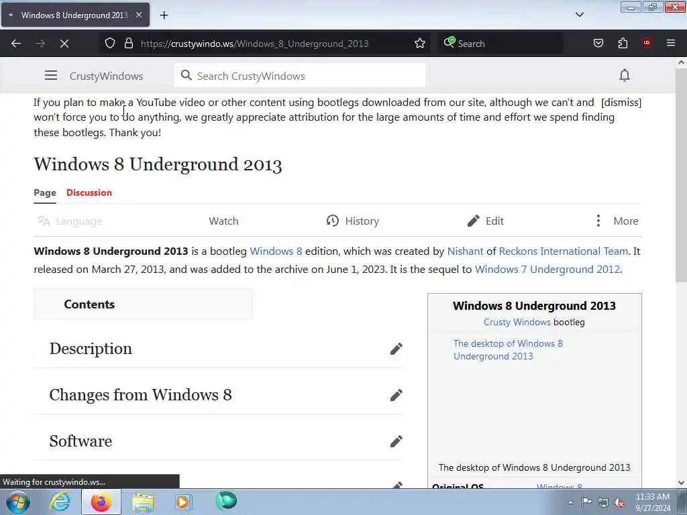Open a new tab with plus button
Screen dimensions: 687x515
coord(164,15)
